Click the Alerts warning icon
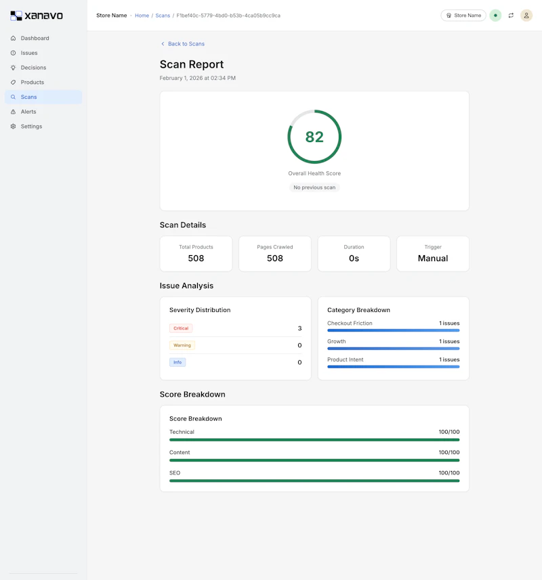542x580 pixels. pos(14,112)
